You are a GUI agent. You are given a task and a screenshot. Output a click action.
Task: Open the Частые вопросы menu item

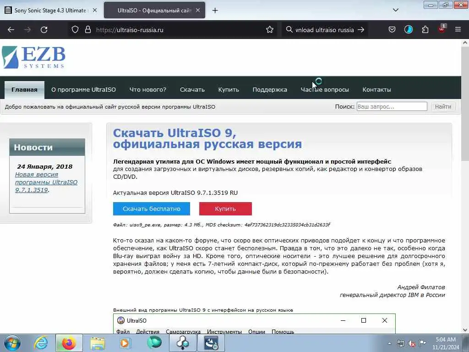[325, 89]
